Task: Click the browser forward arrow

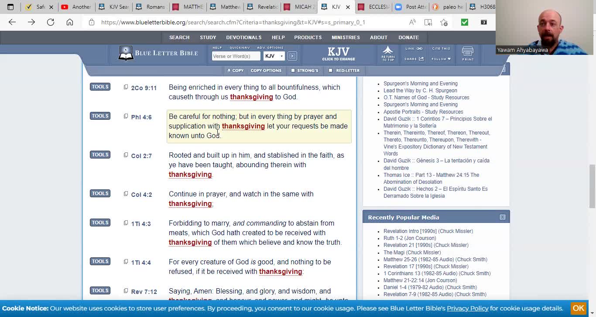Action: click(31, 22)
